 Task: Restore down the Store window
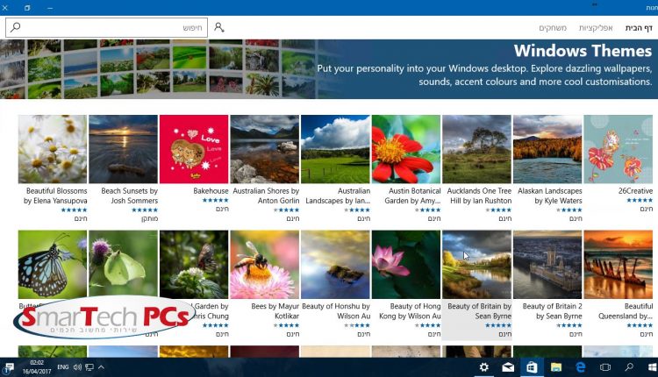click(x=27, y=8)
